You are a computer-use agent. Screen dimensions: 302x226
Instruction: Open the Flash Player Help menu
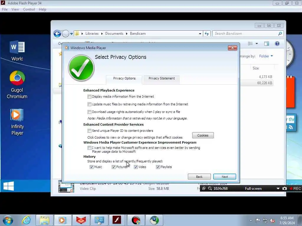[x=42, y=9]
